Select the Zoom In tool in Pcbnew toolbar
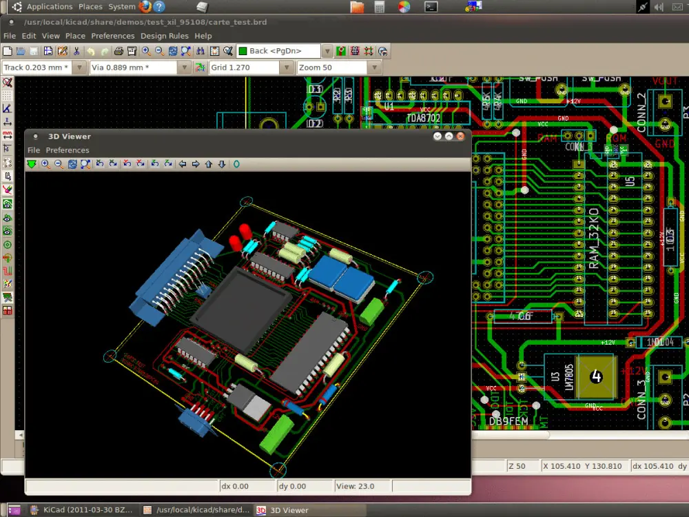Viewport: 689px width, 517px height. (x=146, y=51)
